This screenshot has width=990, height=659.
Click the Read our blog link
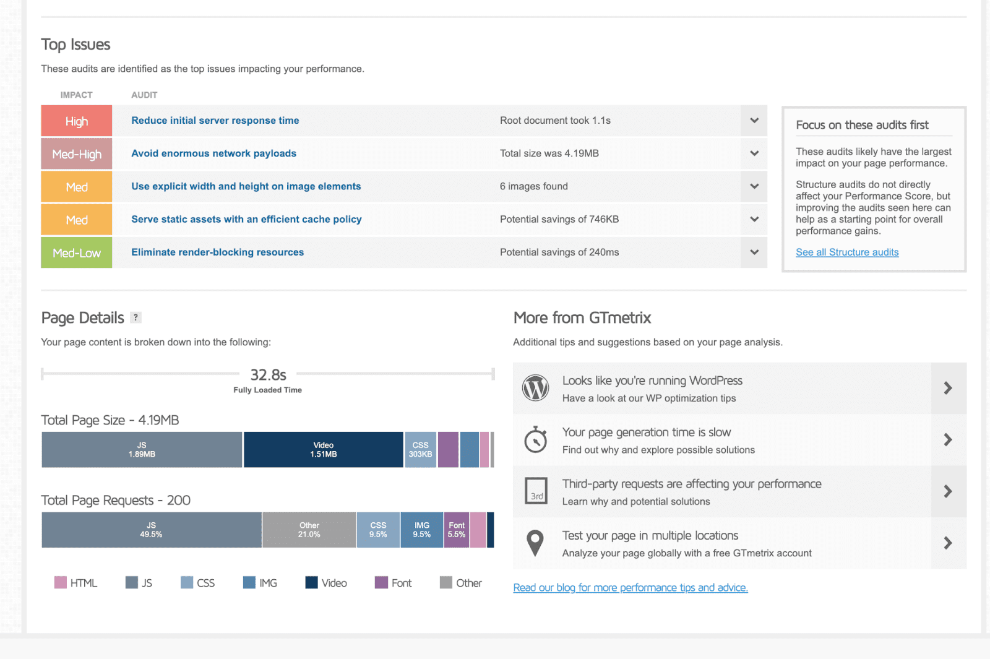630,587
